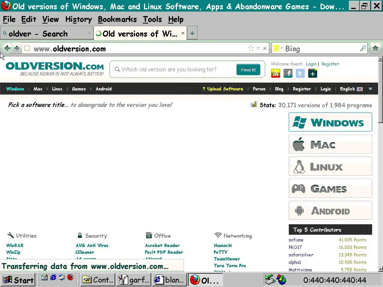Launch Firefox from quick launch bar
Viewport: 383px width, 287px height.
[x=70, y=277]
